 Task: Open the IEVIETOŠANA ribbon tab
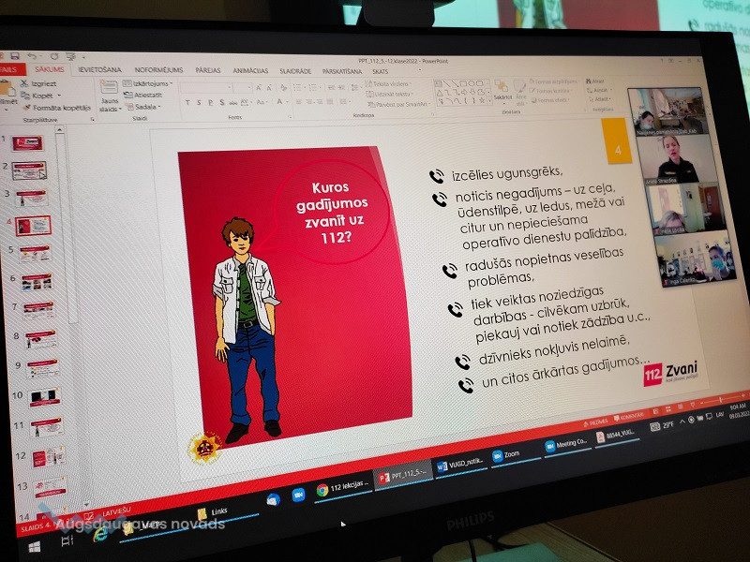tap(99, 69)
